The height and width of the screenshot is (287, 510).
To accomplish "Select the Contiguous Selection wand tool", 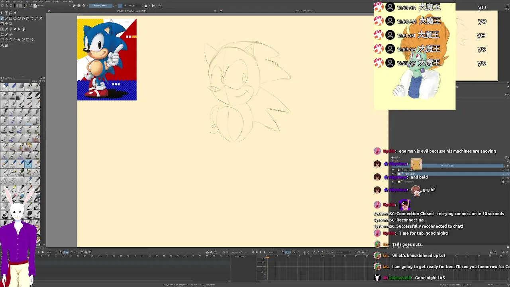I will point(19,40).
